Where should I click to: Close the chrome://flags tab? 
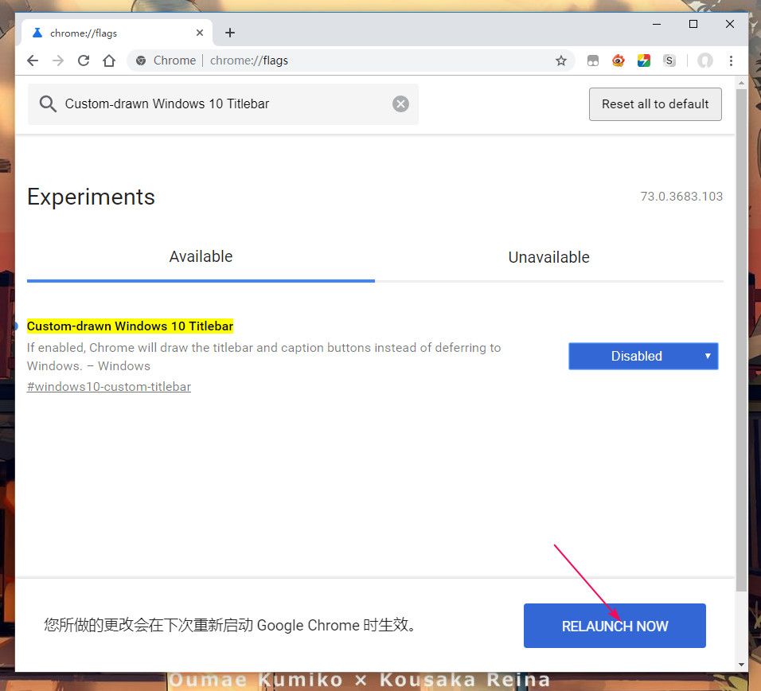coord(200,33)
